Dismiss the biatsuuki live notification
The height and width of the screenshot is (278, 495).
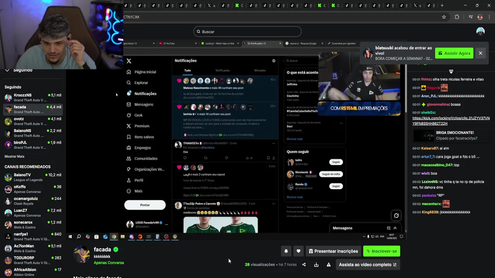click(x=480, y=53)
